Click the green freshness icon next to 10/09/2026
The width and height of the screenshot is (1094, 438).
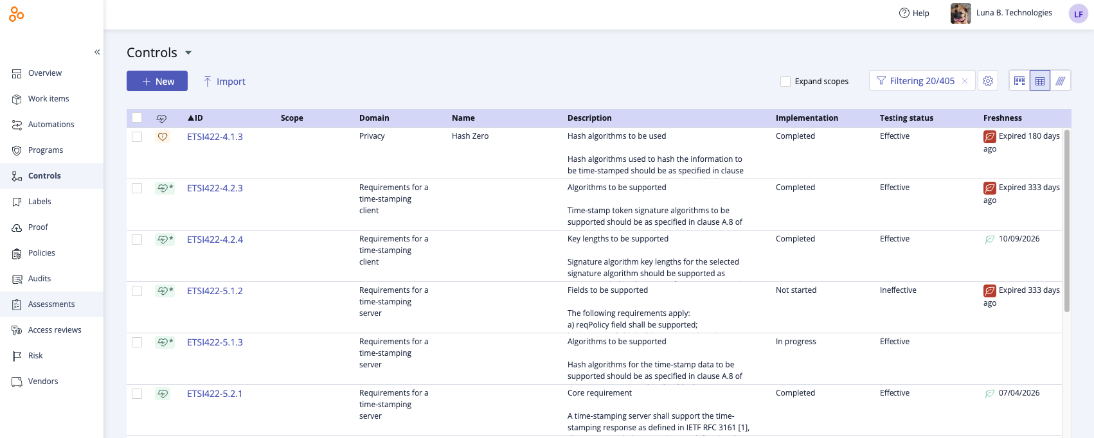tap(990, 239)
